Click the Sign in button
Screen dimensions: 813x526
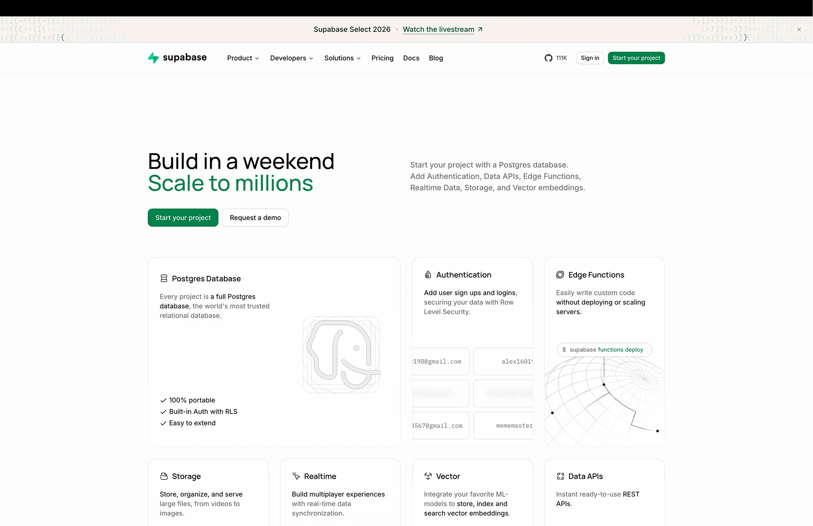click(590, 58)
